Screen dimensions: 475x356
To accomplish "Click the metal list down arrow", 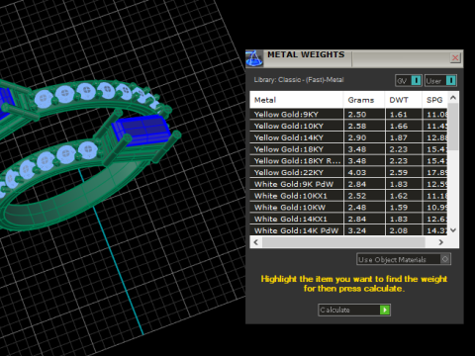I will [453, 230].
